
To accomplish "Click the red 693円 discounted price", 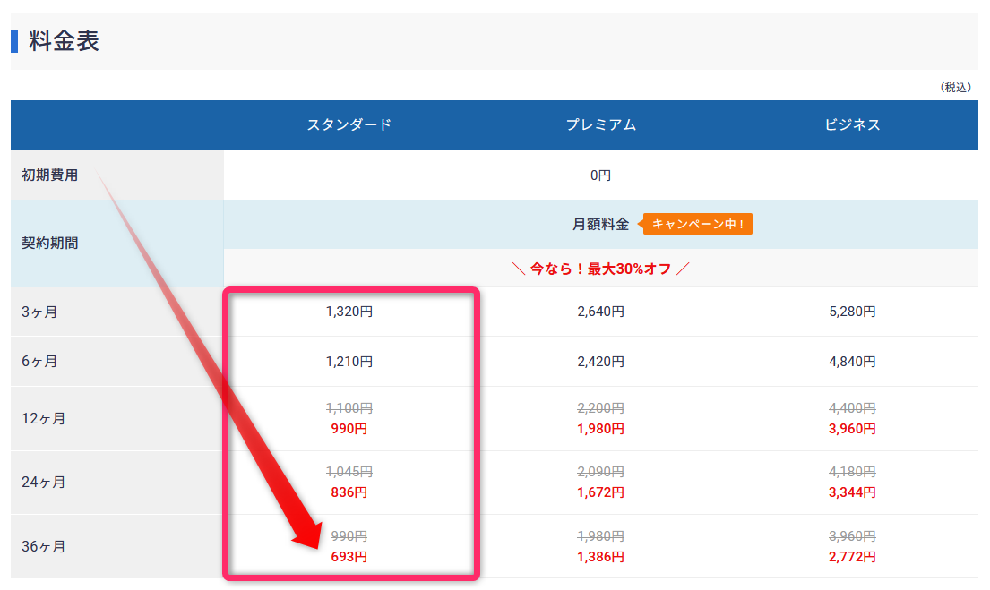I will pos(349,557).
